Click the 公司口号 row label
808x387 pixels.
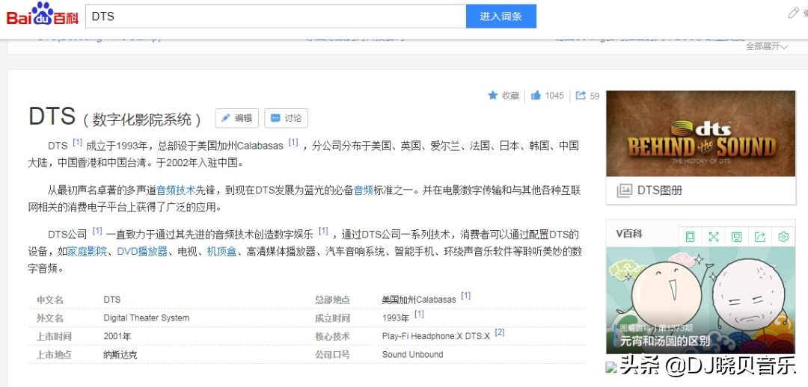point(332,355)
